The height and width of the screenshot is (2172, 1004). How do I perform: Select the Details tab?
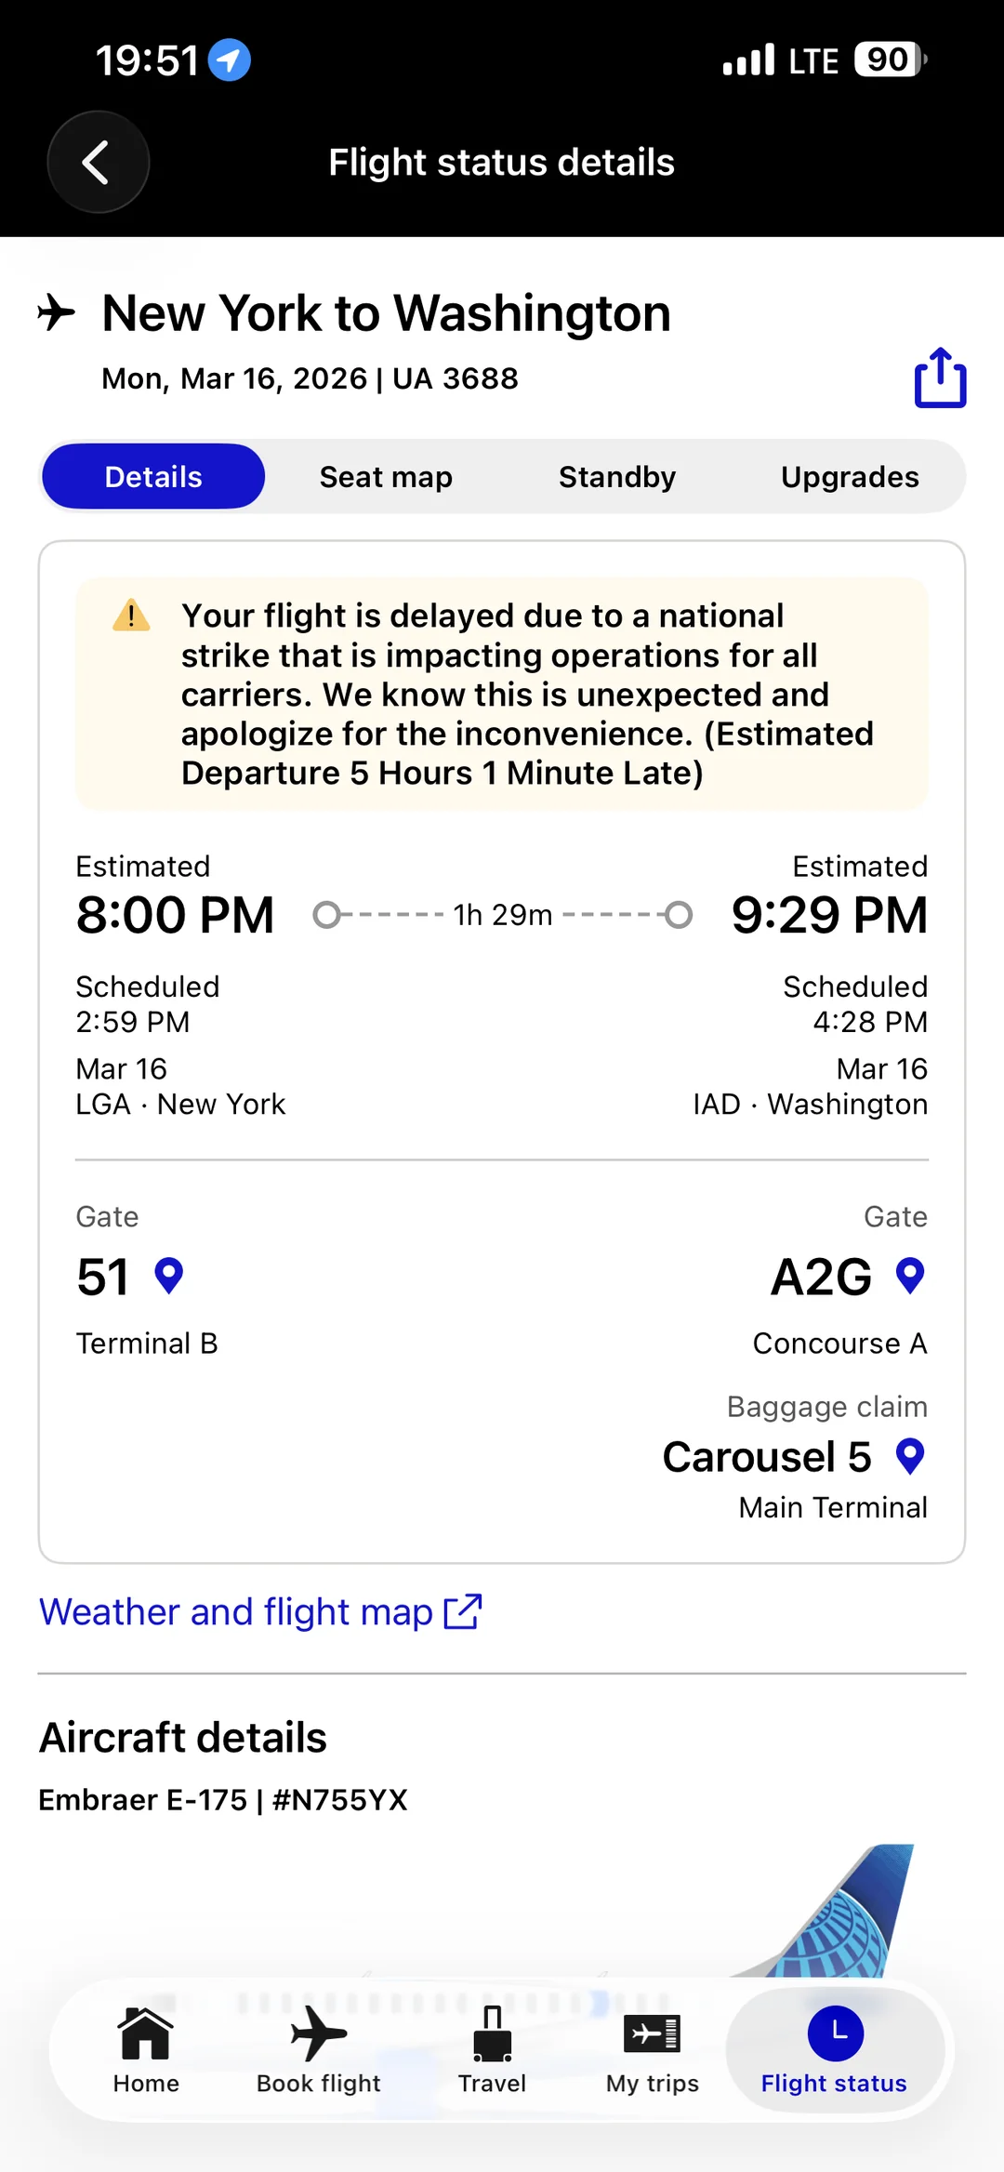click(x=153, y=477)
